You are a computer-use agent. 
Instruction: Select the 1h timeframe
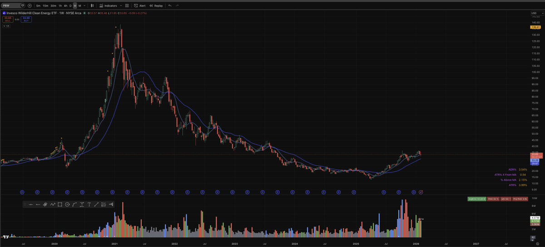pyautogui.click(x=60, y=5)
